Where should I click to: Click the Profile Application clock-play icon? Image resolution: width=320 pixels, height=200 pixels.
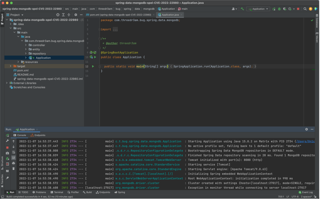(x=290, y=9)
